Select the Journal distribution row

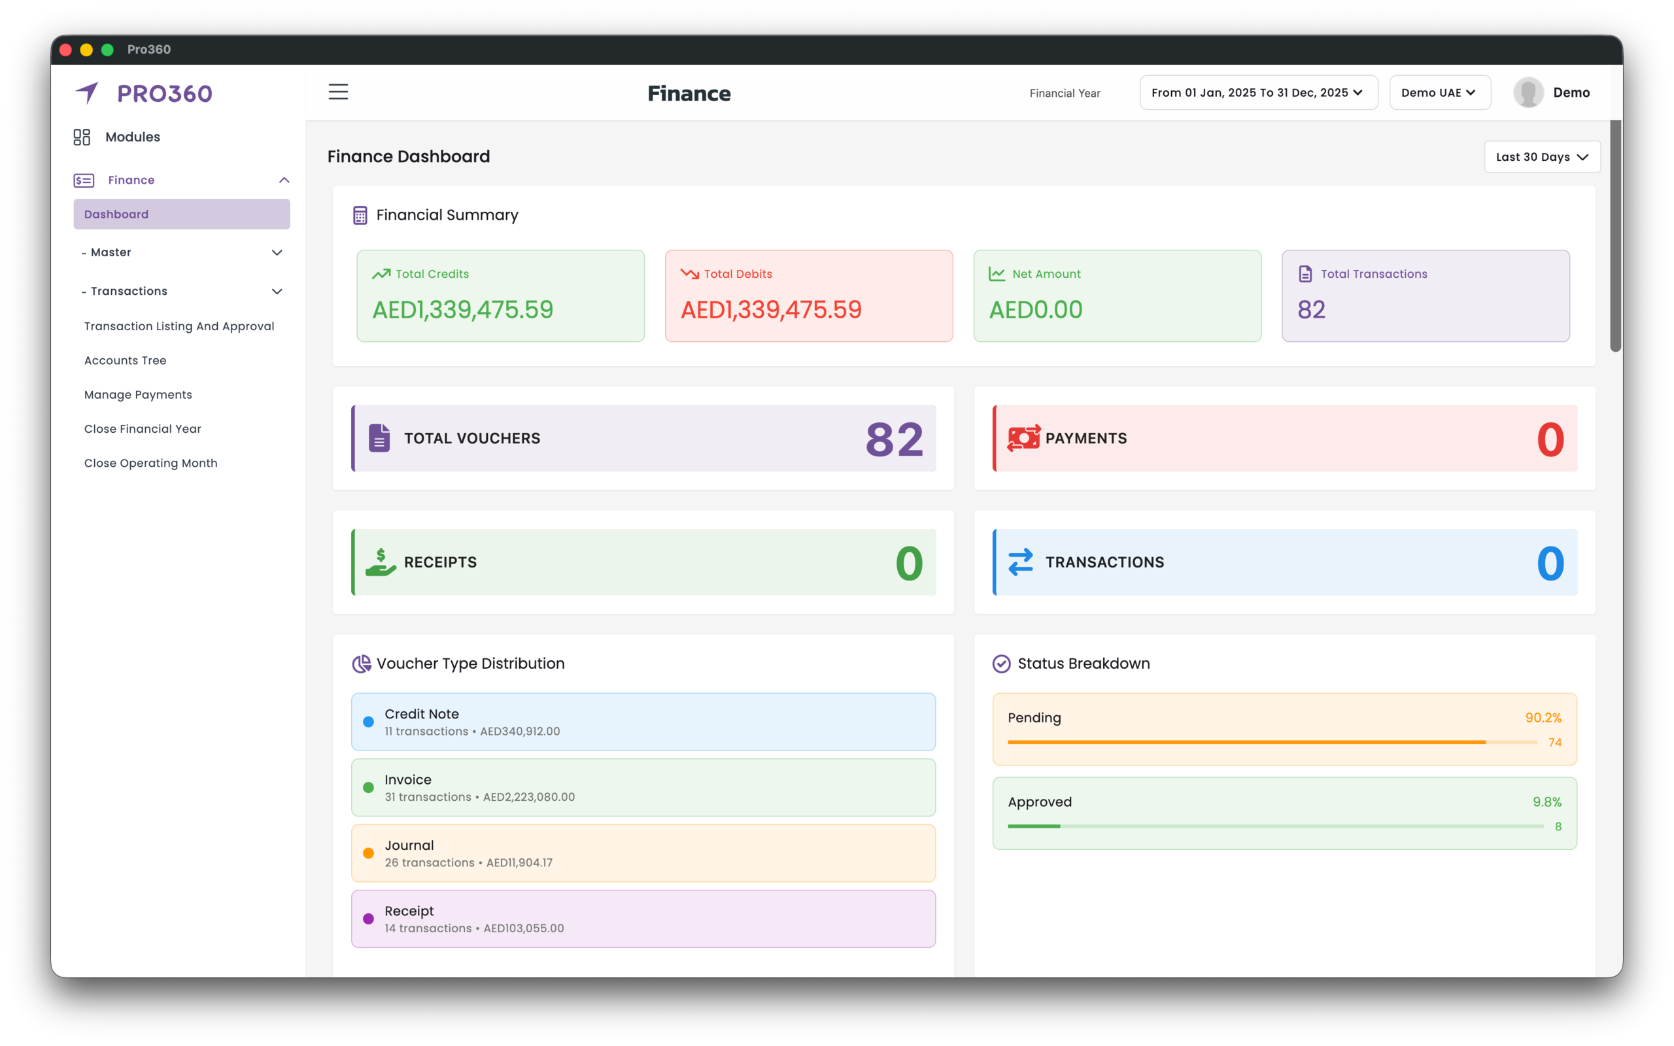[x=644, y=853]
